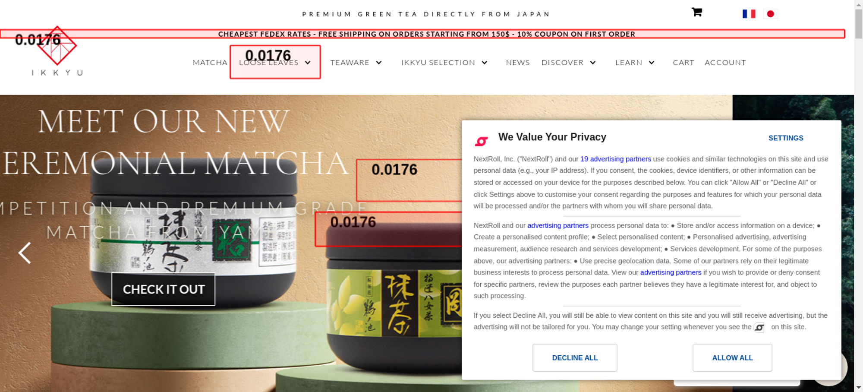The width and height of the screenshot is (863, 392).
Task: Click the small NextRoll icon in text
Action: point(759,328)
